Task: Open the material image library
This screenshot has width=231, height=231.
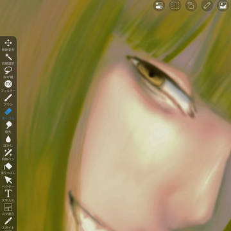Action: 223,5
